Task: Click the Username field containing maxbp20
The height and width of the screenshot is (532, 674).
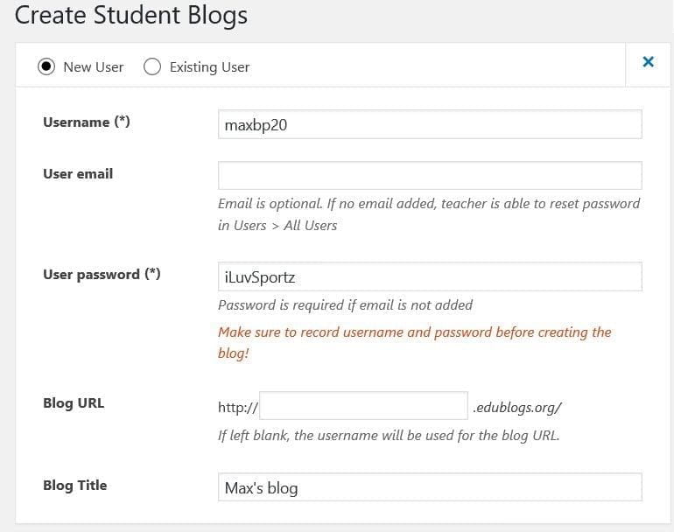Action: click(x=430, y=124)
